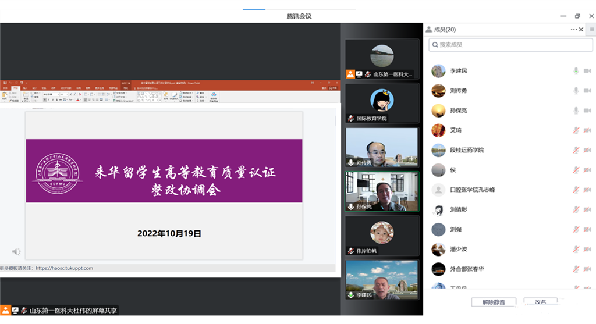
Task: Click mic icon on 孙保亮 video tile
Action: pyautogui.click(x=350, y=206)
